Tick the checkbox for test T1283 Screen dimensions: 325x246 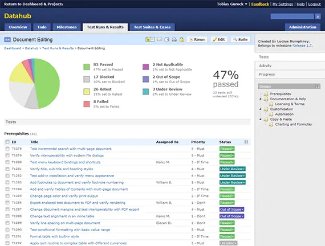tap(7, 182)
